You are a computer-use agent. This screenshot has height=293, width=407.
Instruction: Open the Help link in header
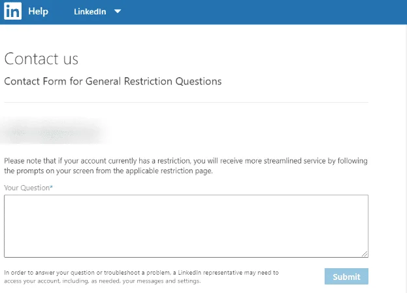click(38, 11)
